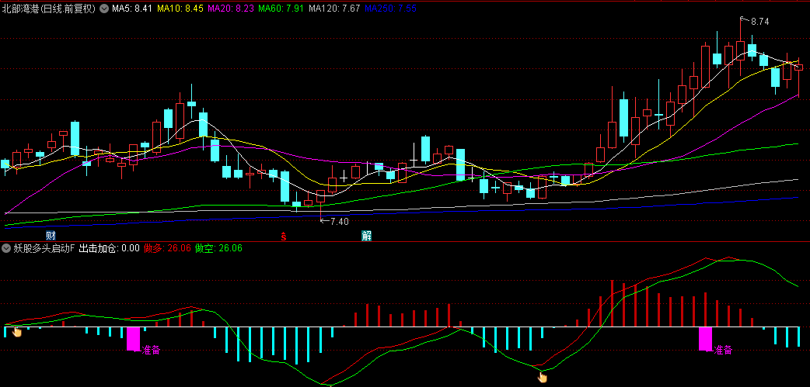Click the second 准备 text label

[723, 350]
